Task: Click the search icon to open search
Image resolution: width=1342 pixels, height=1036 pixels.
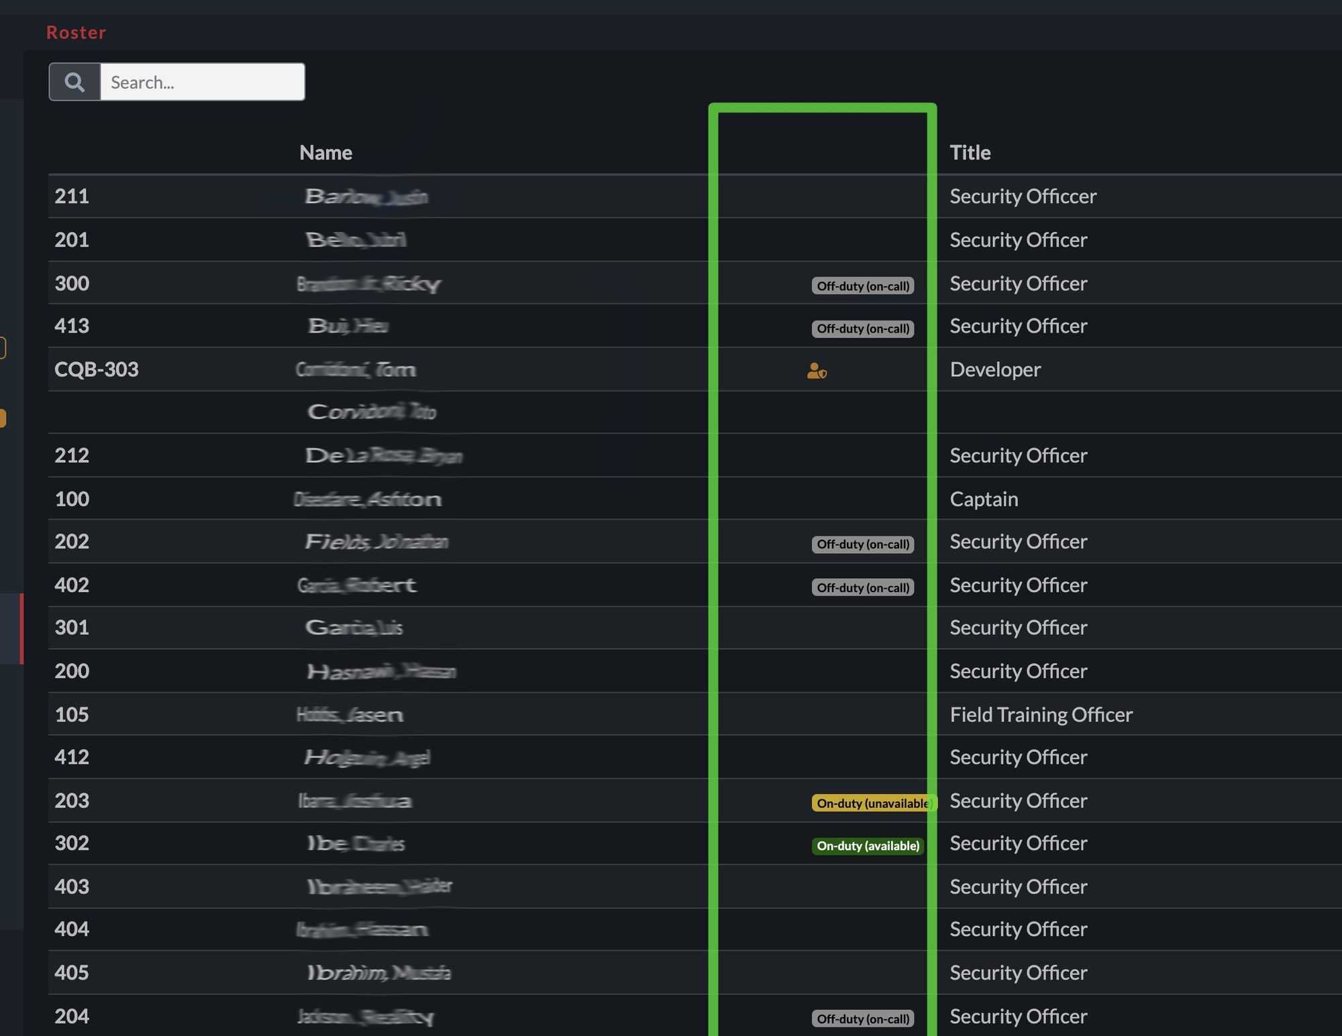Action: tap(74, 80)
